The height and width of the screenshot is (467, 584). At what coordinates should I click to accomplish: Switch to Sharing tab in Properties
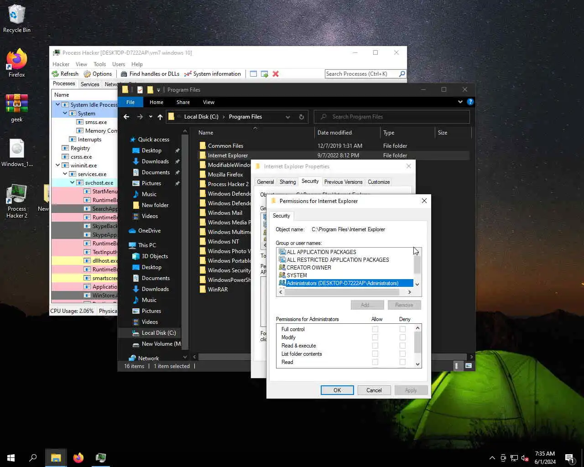click(287, 182)
